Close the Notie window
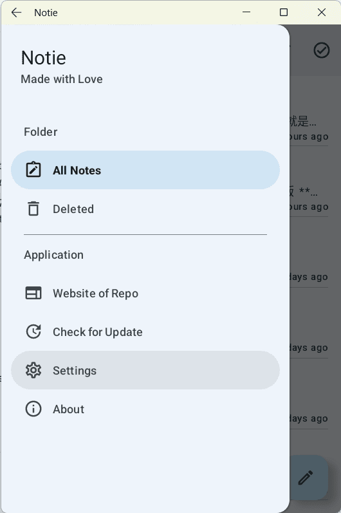The width and height of the screenshot is (341, 513). [322, 12]
